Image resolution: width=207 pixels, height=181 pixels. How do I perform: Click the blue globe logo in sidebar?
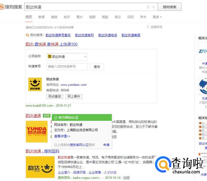[x=203, y=86]
